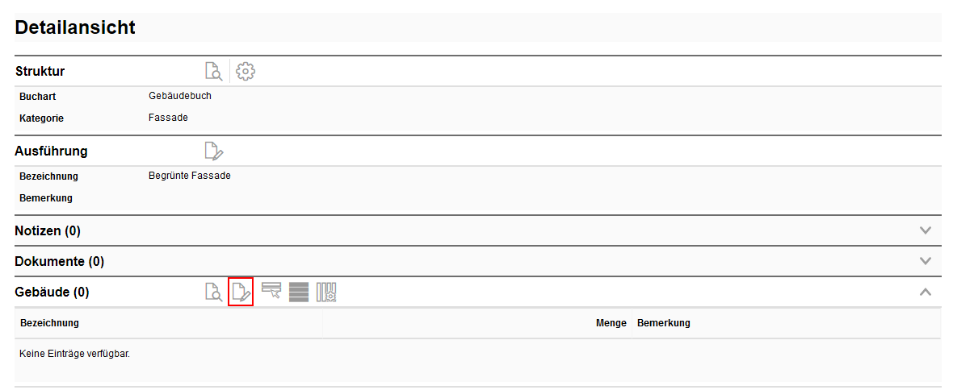Expand the Notizen (0) section chevron
The height and width of the screenshot is (390, 953).
(926, 230)
